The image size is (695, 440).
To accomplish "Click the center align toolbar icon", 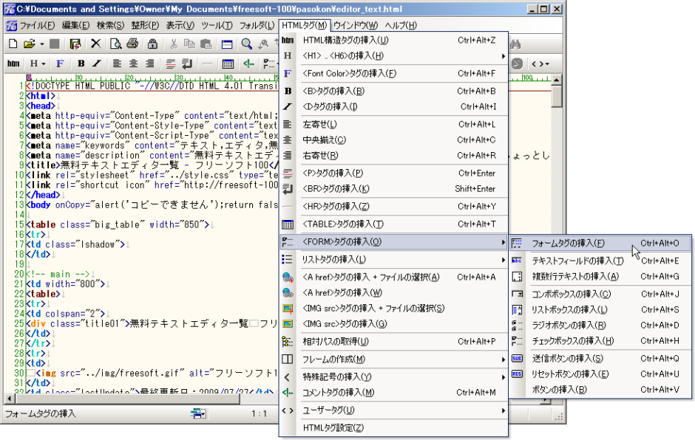I will [134, 63].
